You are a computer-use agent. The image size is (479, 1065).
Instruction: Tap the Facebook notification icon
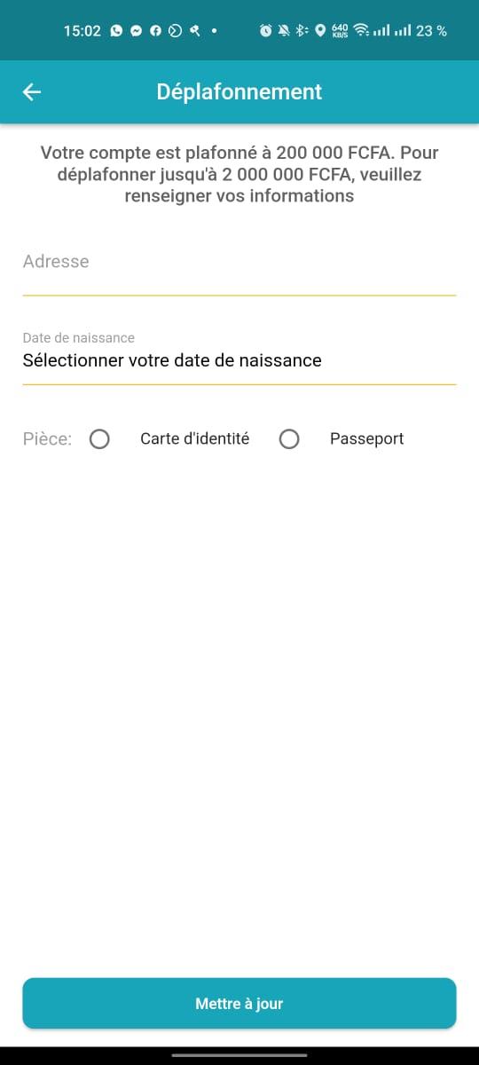(155, 31)
